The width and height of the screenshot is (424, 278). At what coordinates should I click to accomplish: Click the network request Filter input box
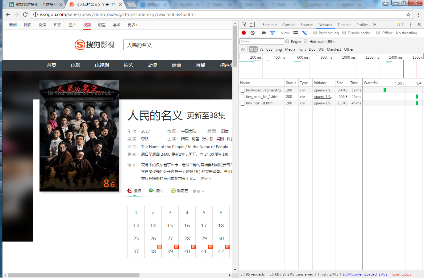tap(261, 41)
